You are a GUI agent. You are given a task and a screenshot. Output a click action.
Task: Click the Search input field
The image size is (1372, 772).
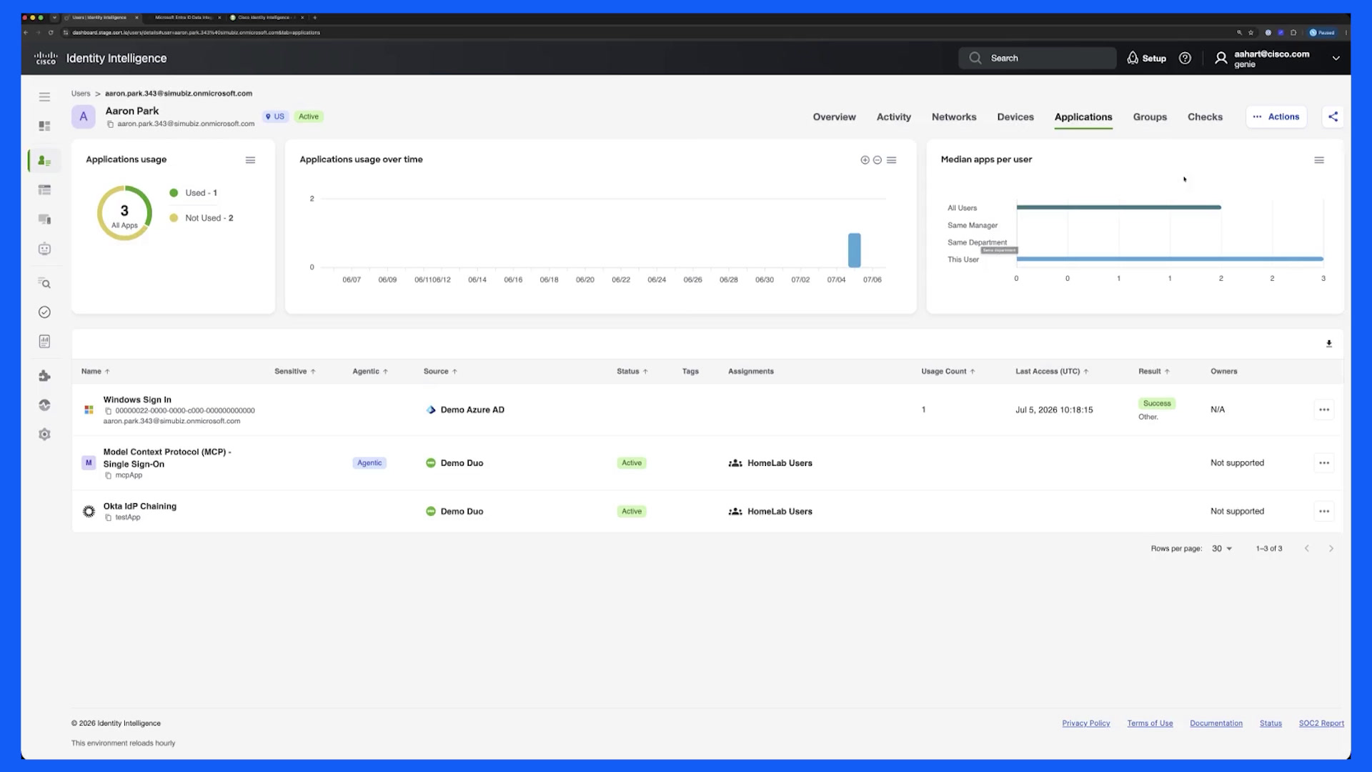(x=1037, y=59)
